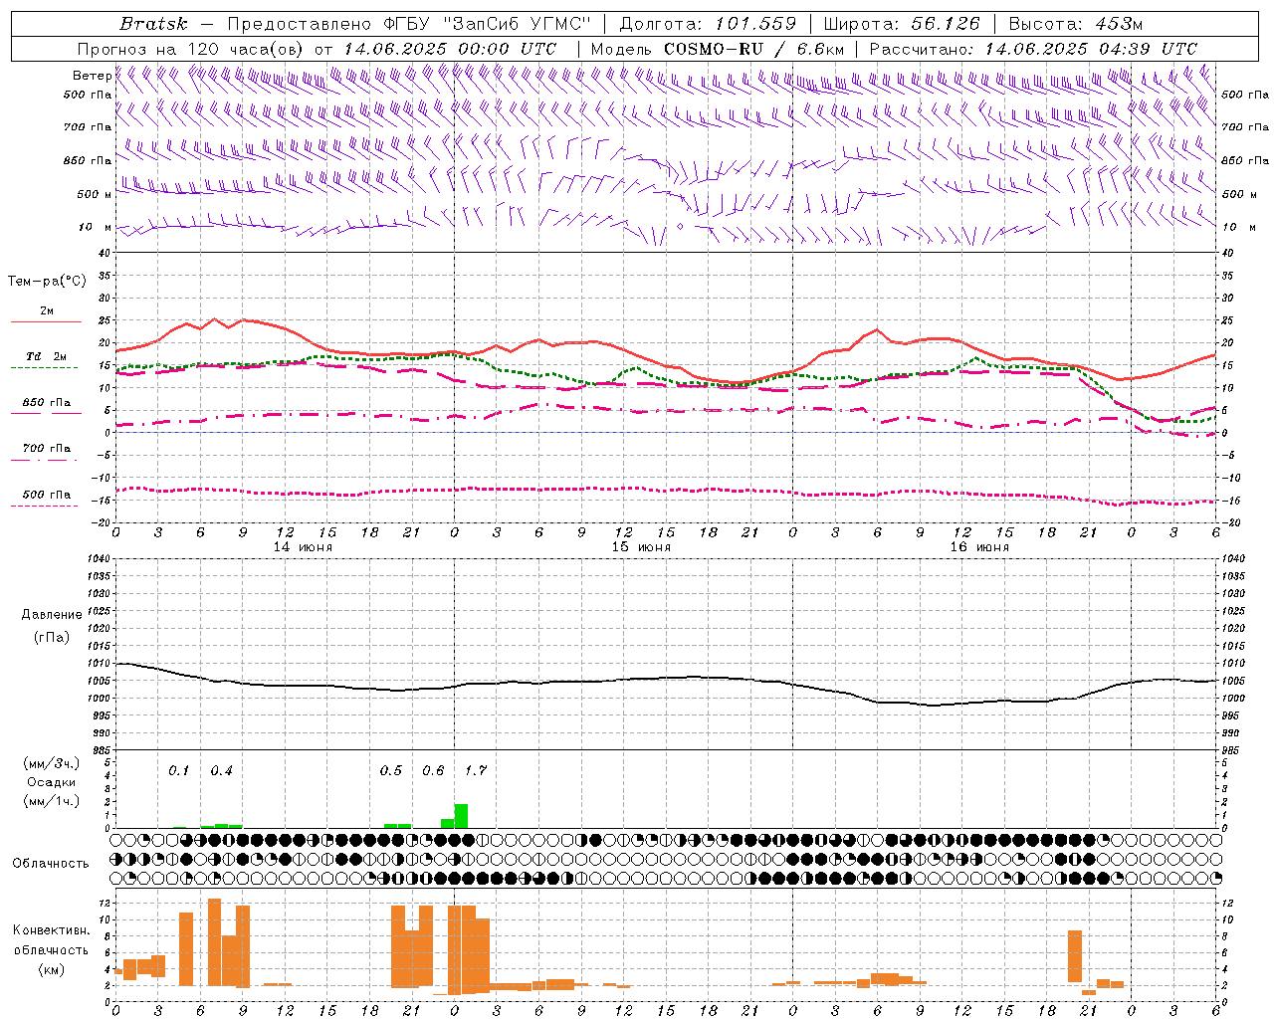
Task: Select the '0.4' precipitation amount
Action: tap(221, 771)
